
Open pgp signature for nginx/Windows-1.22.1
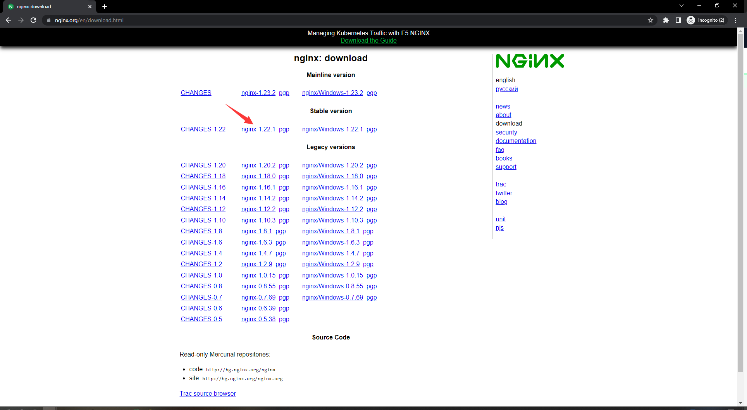[372, 129]
